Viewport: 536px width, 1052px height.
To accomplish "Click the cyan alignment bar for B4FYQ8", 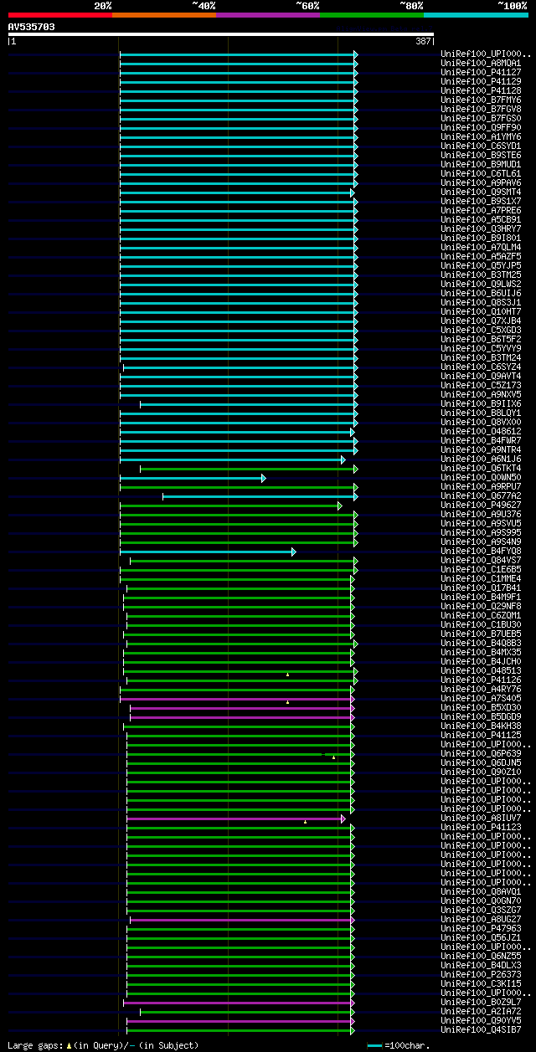I will (208, 552).
